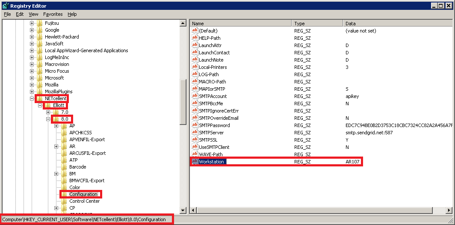This screenshot has height=225, width=455.
Task: Click the Fujitsu folder icon
Action: [40, 23]
